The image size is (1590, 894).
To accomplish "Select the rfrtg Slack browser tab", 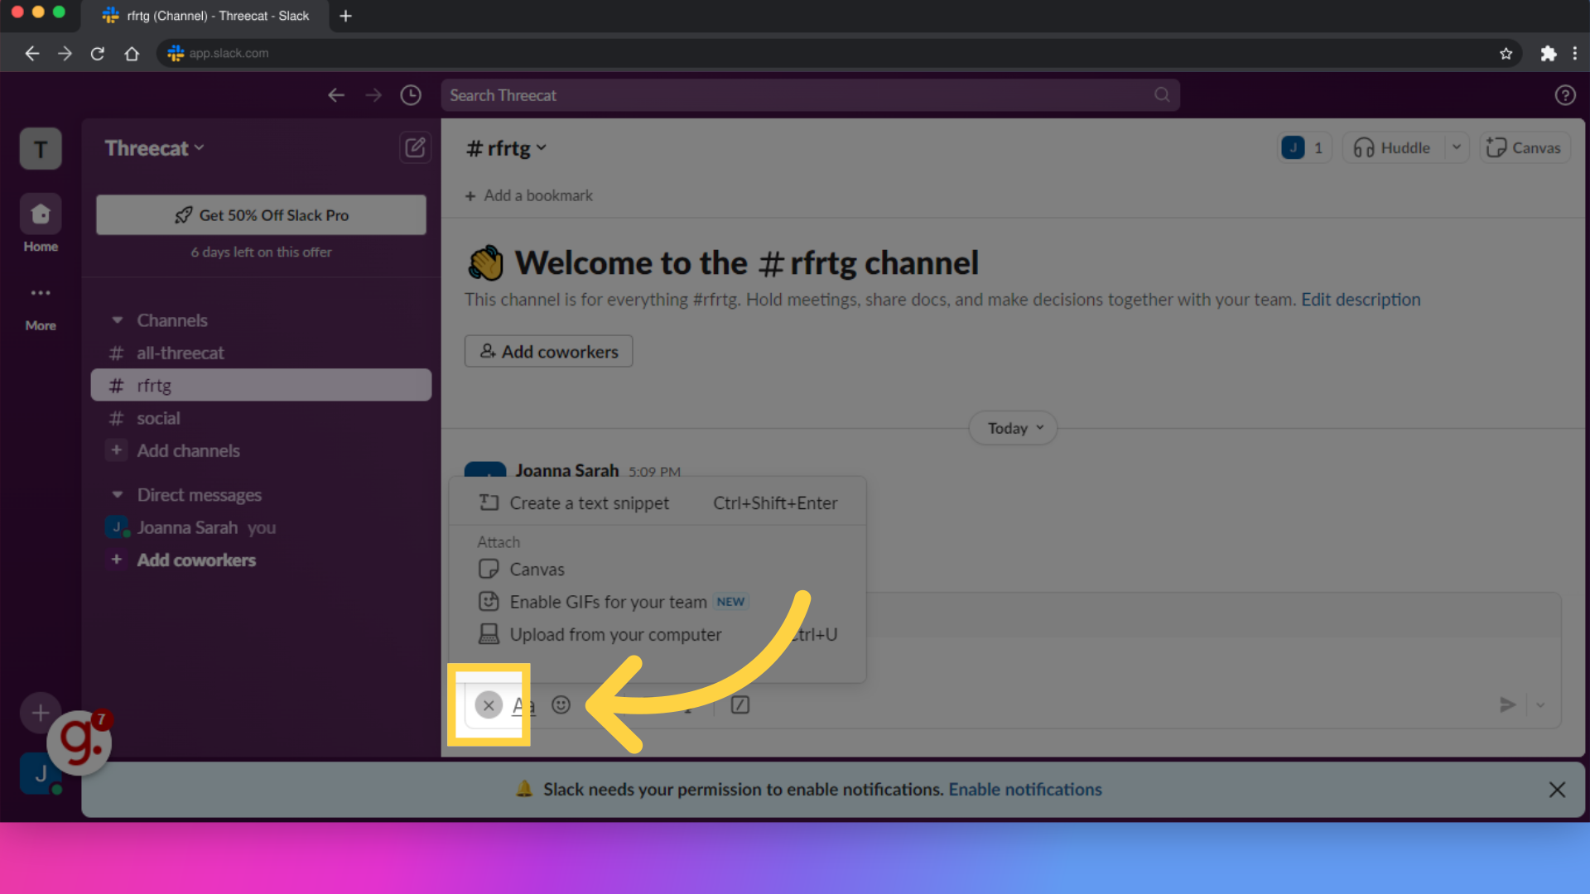I will coord(205,16).
